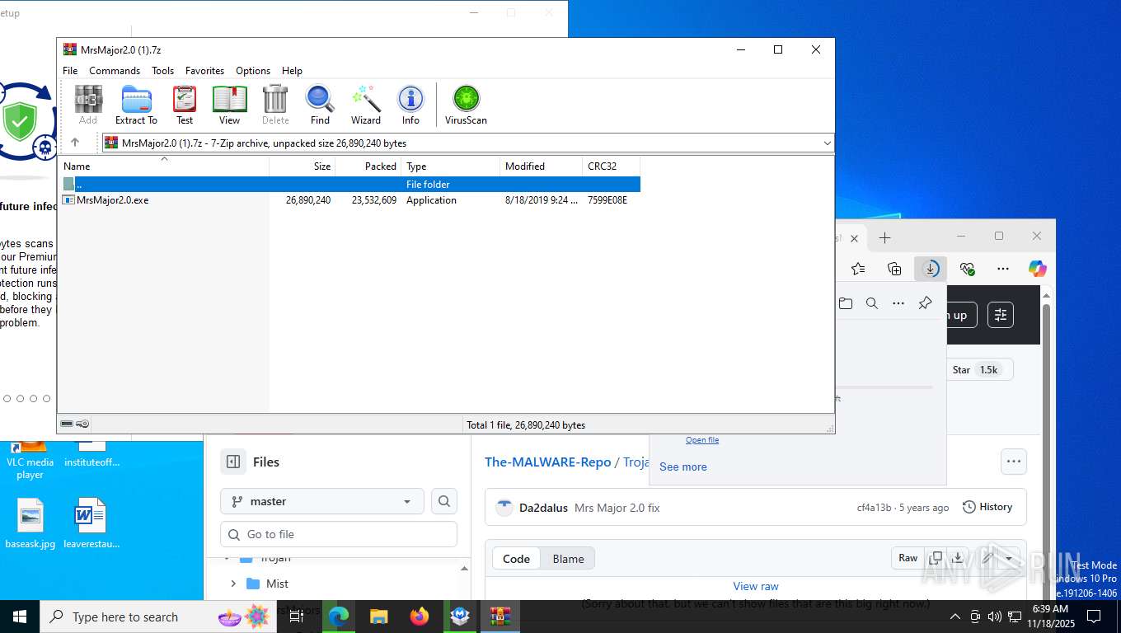Click the disk status icon in WinRAR status bar
Viewport: 1121px width, 633px height.
[67, 424]
